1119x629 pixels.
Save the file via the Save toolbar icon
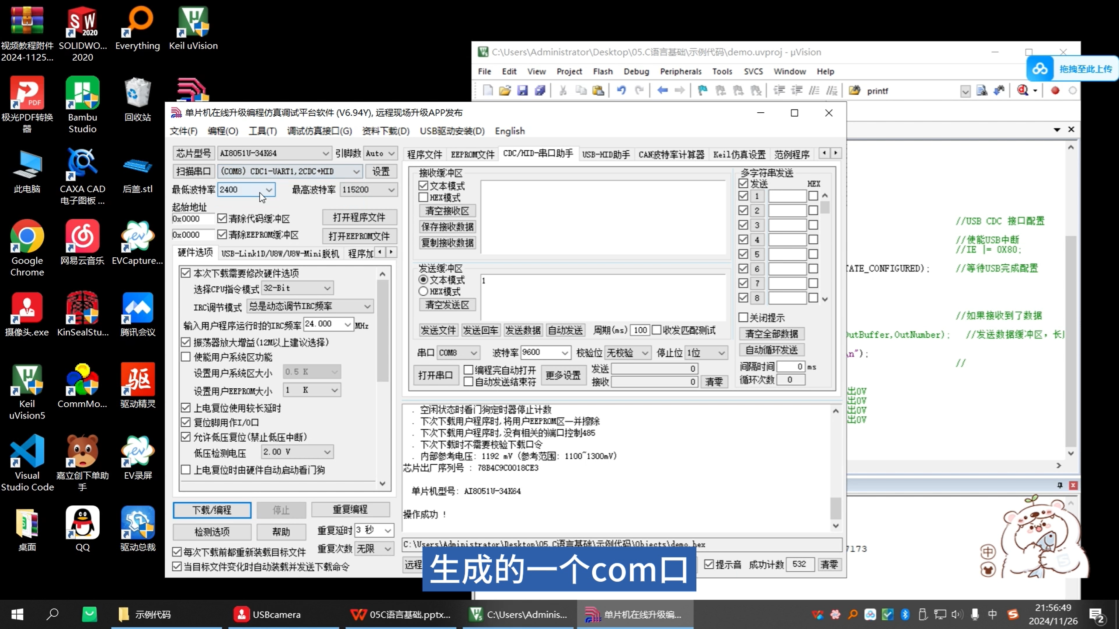click(x=522, y=90)
